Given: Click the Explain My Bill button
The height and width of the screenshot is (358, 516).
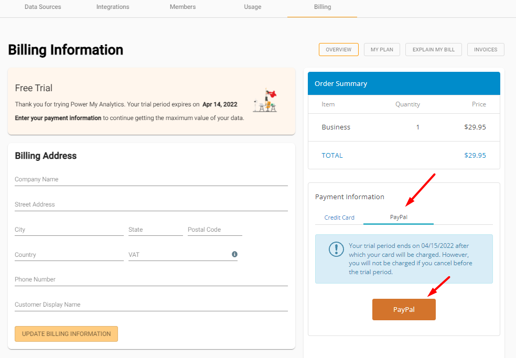Looking at the screenshot, I should [434, 50].
